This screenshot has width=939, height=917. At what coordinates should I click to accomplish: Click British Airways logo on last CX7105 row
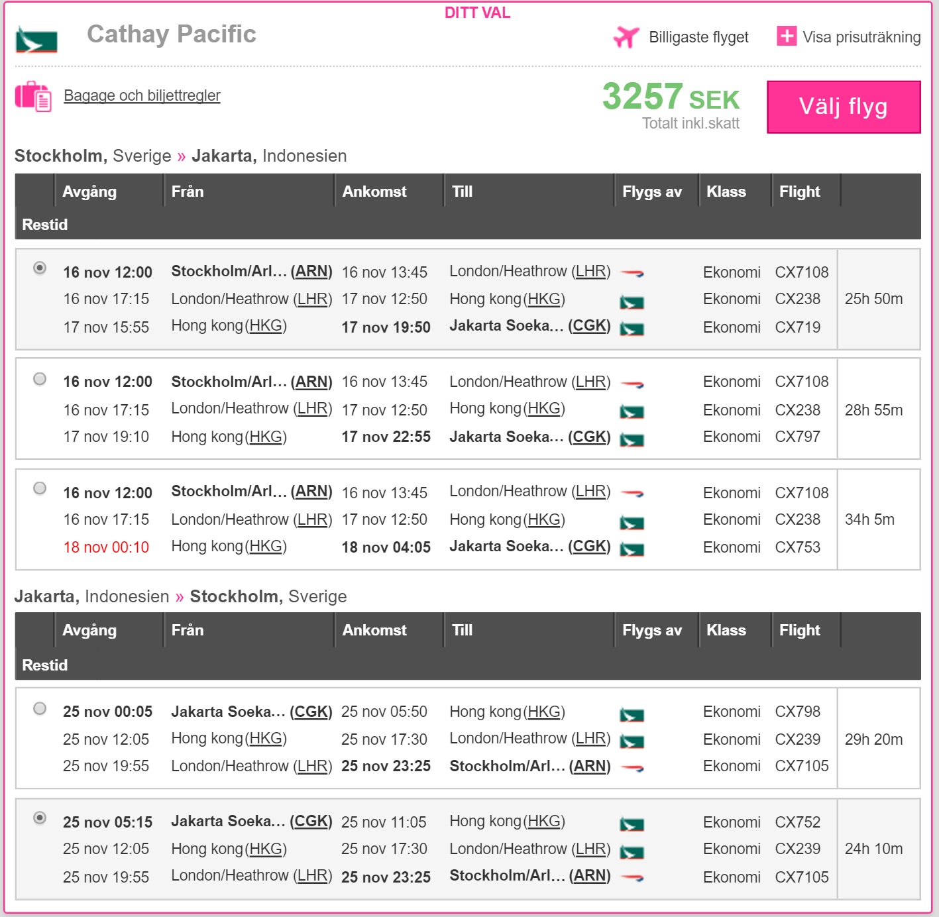(x=632, y=878)
